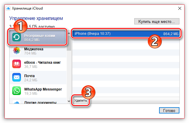Select Почта storage entry
This screenshot has height=123, width=189.
(x=38, y=77)
